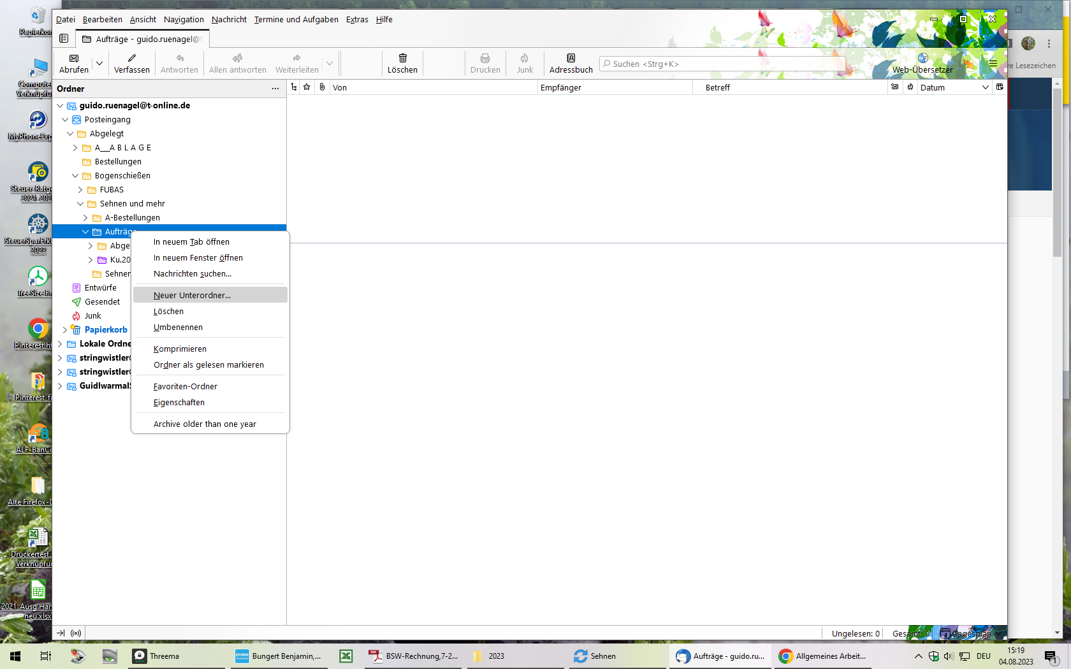
Task: Open Verfassen to compose a message
Action: [x=132, y=64]
